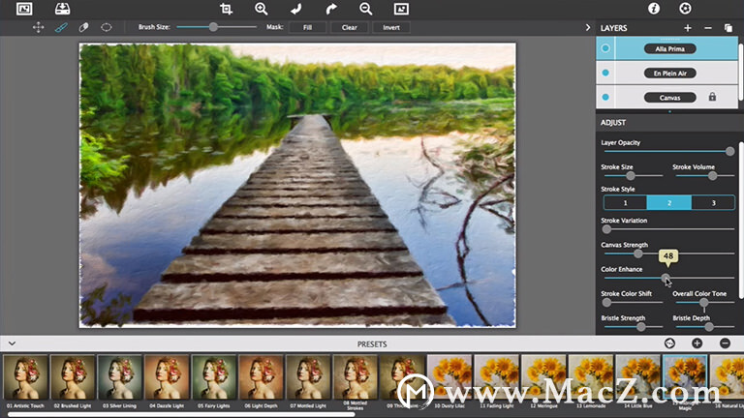Toggle visibility of the En Plein Air layer

605,73
